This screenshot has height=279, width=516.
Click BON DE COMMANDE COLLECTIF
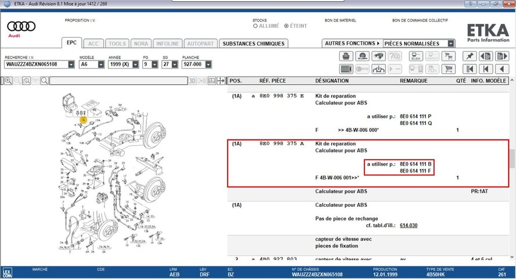coord(420,20)
